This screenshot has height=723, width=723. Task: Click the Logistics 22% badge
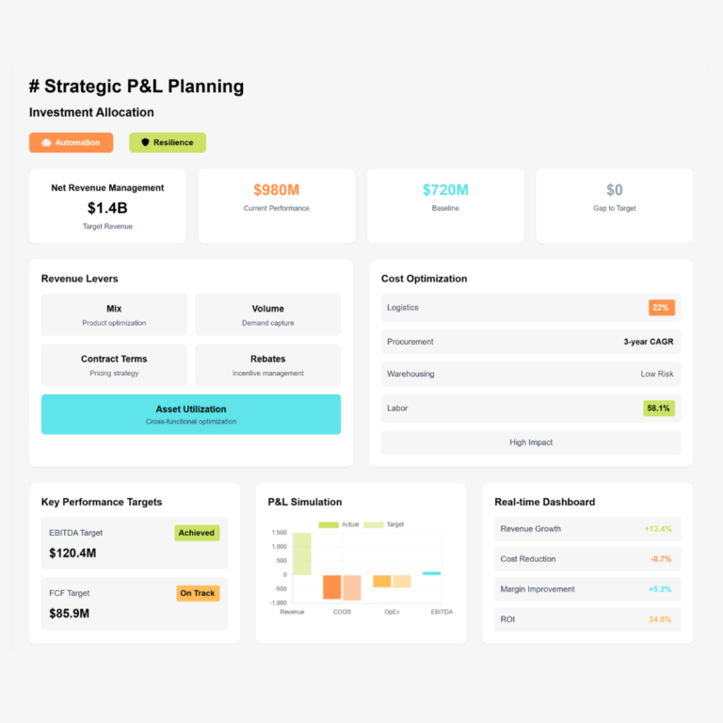pos(661,308)
